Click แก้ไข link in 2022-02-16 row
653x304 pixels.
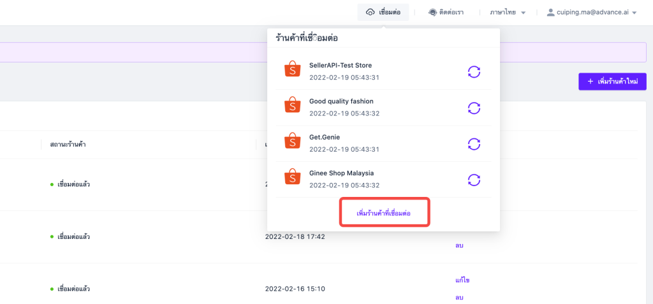(x=462, y=280)
